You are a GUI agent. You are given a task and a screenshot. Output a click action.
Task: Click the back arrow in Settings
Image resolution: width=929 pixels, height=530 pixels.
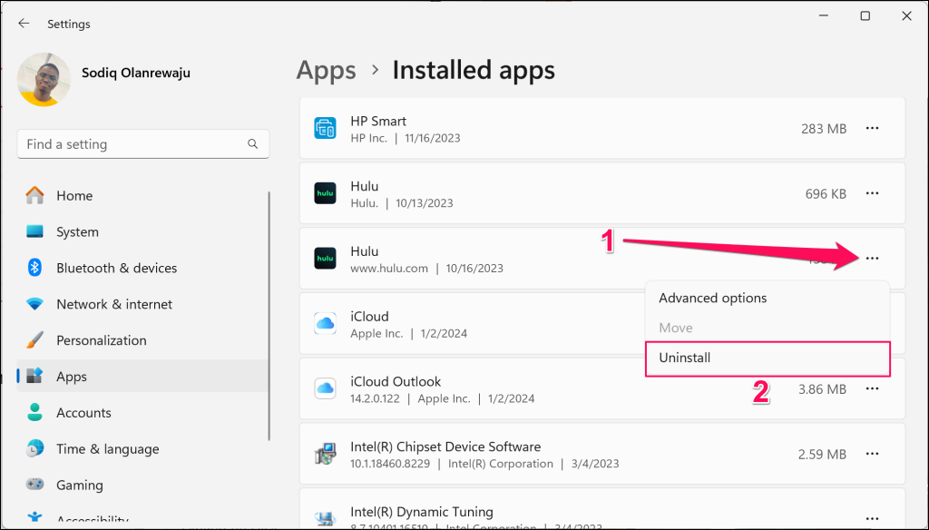click(x=24, y=24)
